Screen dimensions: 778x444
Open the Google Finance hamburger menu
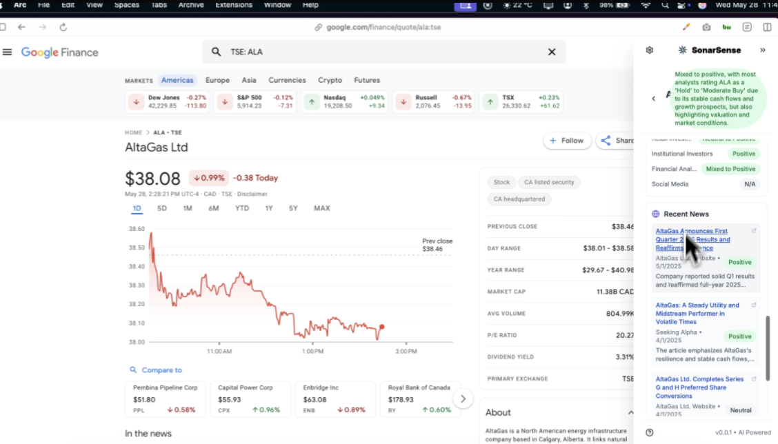point(7,52)
